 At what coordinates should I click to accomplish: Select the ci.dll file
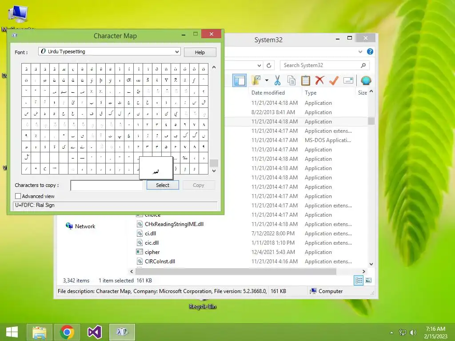[150, 234]
